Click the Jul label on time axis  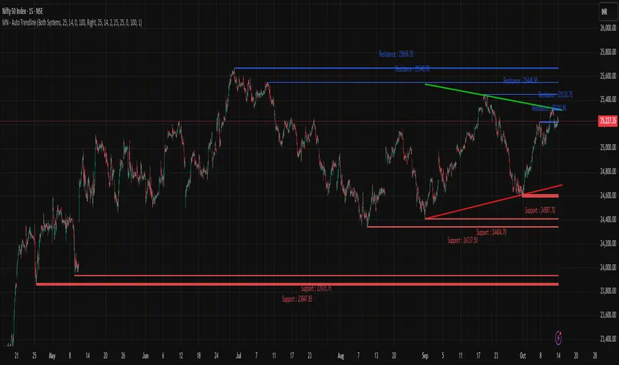point(238,356)
